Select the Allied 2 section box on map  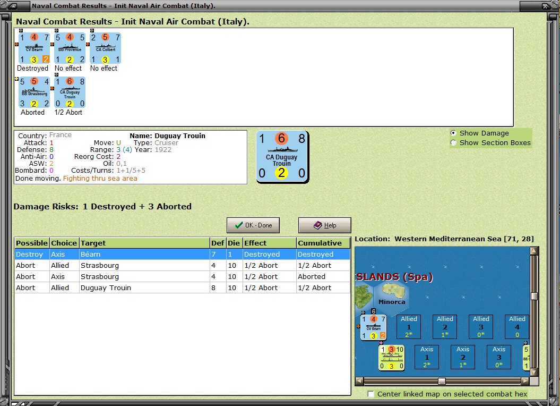(x=445, y=327)
